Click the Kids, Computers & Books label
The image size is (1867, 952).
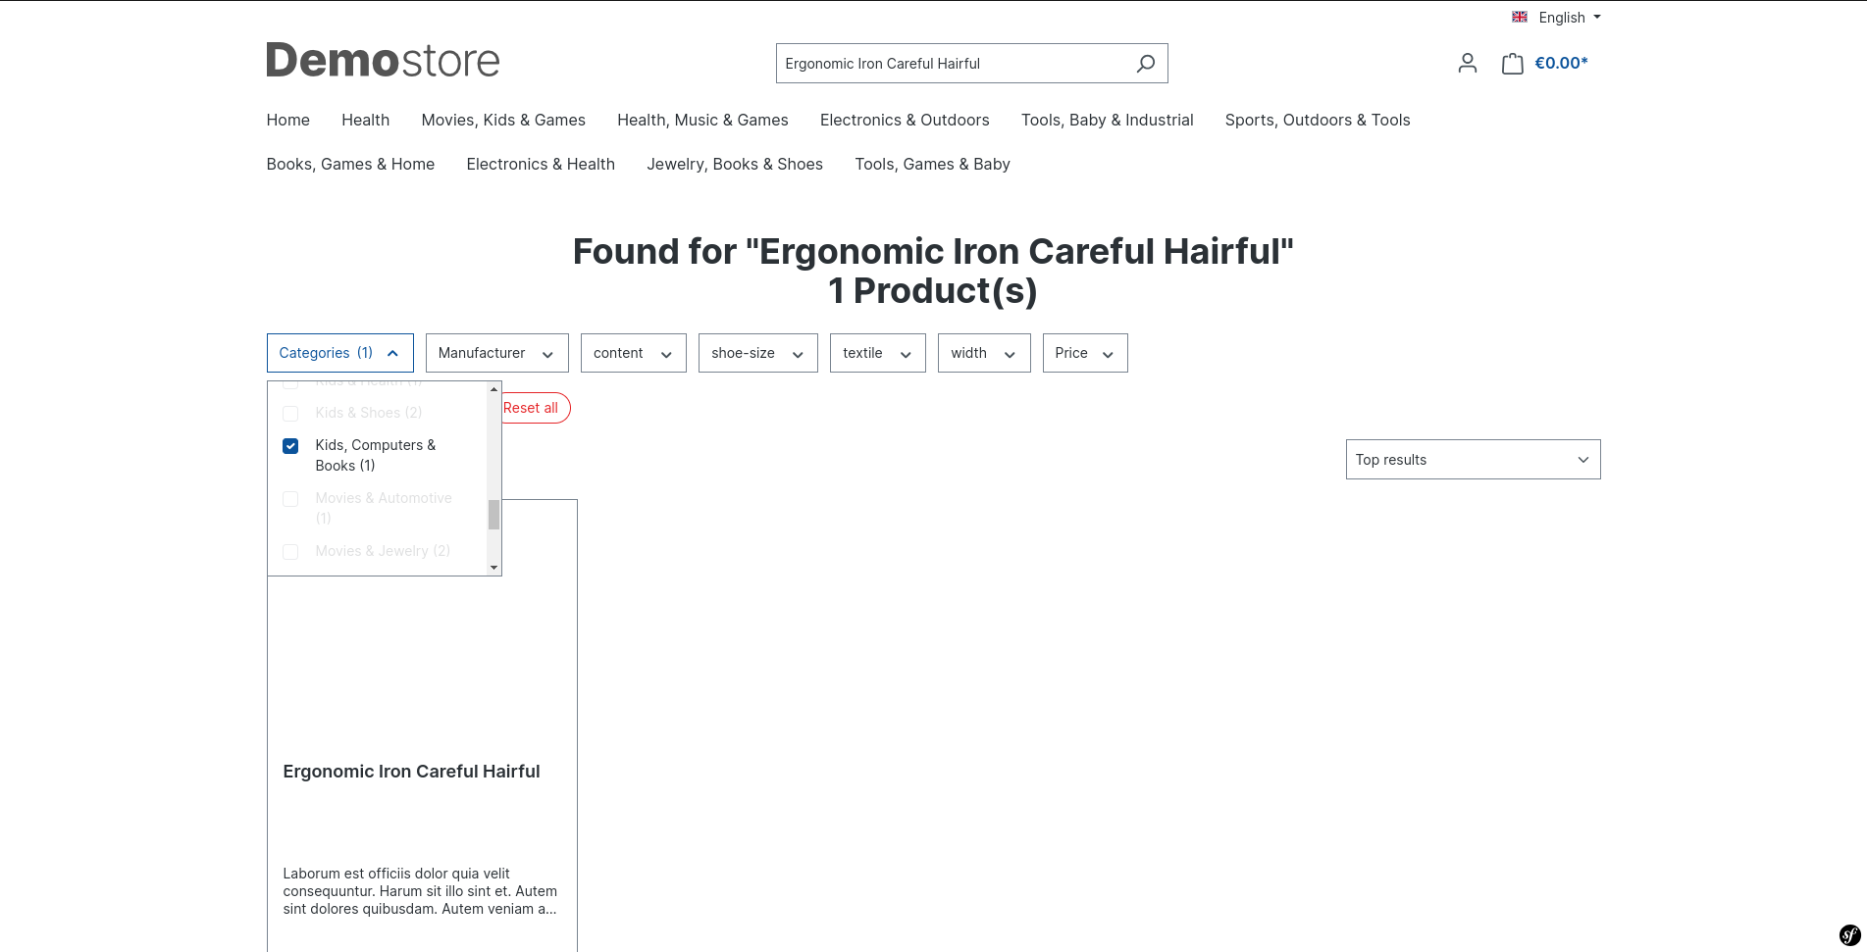click(376, 455)
